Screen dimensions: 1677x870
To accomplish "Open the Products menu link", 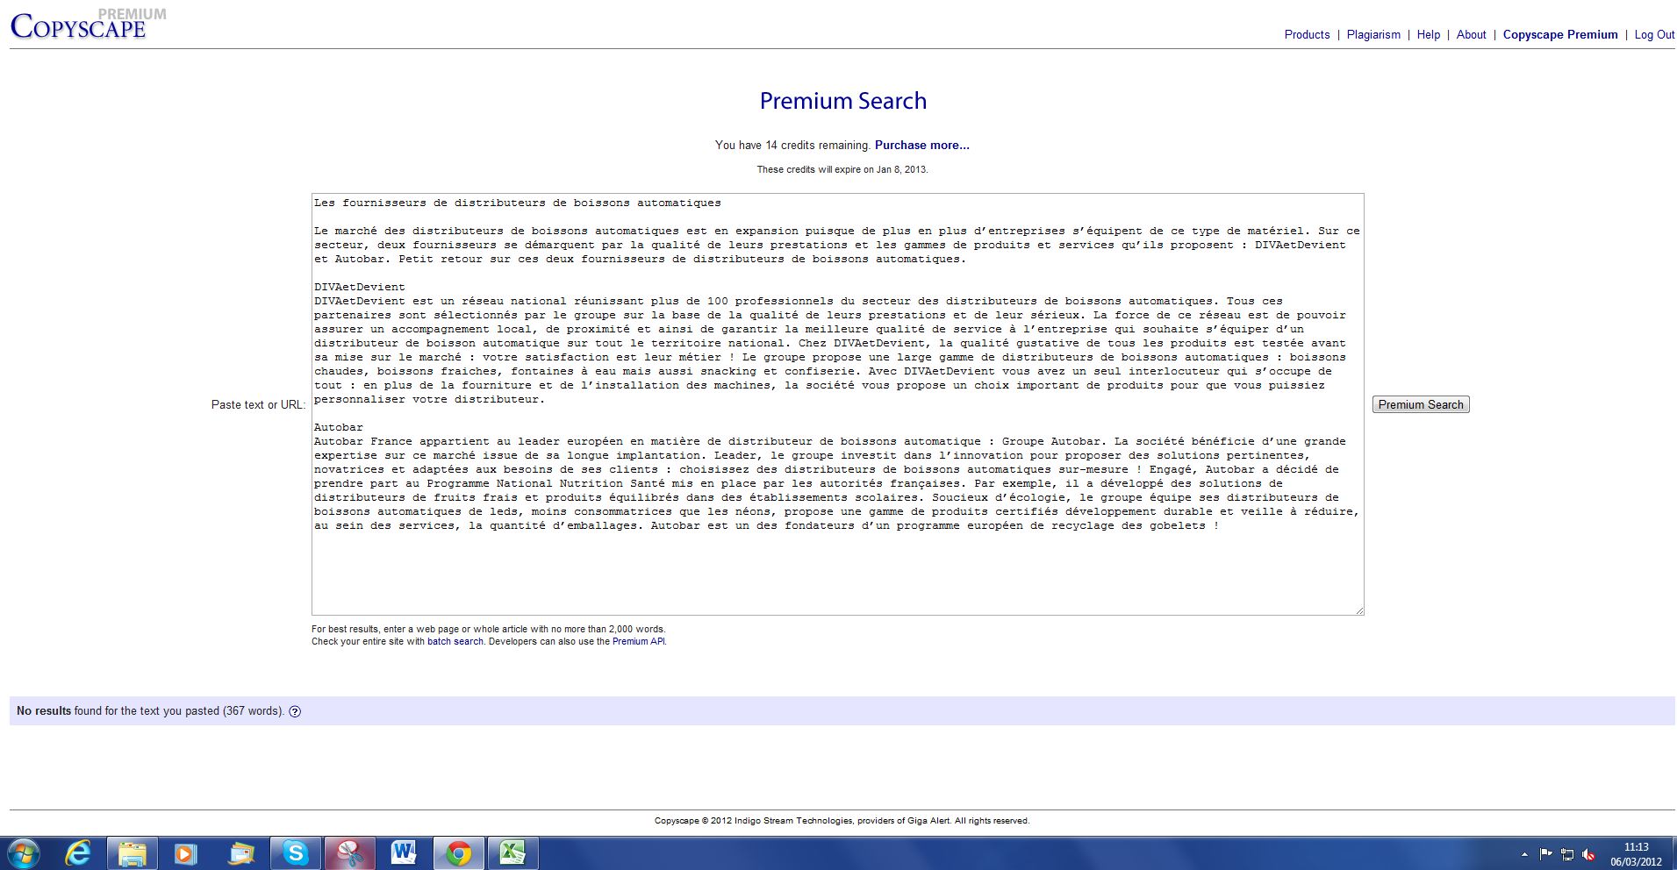I will tap(1307, 35).
